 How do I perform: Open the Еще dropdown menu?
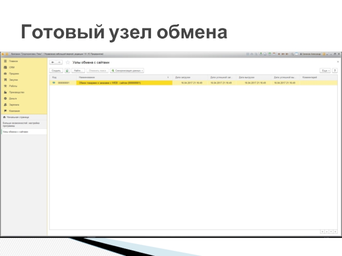pos(325,70)
